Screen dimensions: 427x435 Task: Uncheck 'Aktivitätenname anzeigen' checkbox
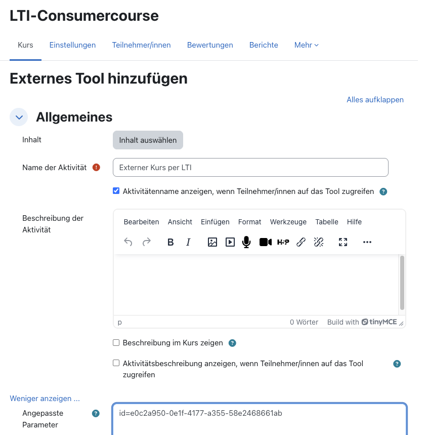116,191
